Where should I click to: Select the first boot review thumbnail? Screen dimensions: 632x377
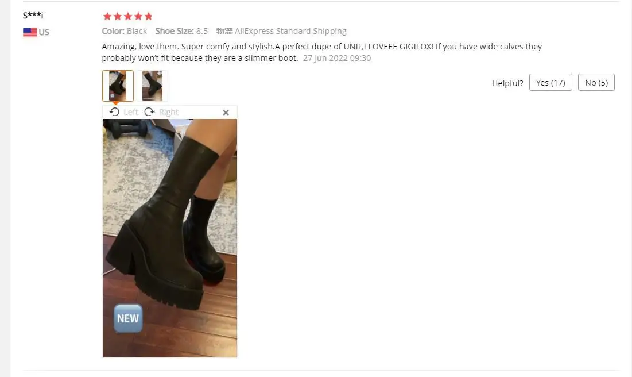118,86
